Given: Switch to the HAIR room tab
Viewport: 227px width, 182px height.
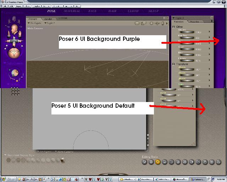Looking at the screenshot, I should click(112, 11).
